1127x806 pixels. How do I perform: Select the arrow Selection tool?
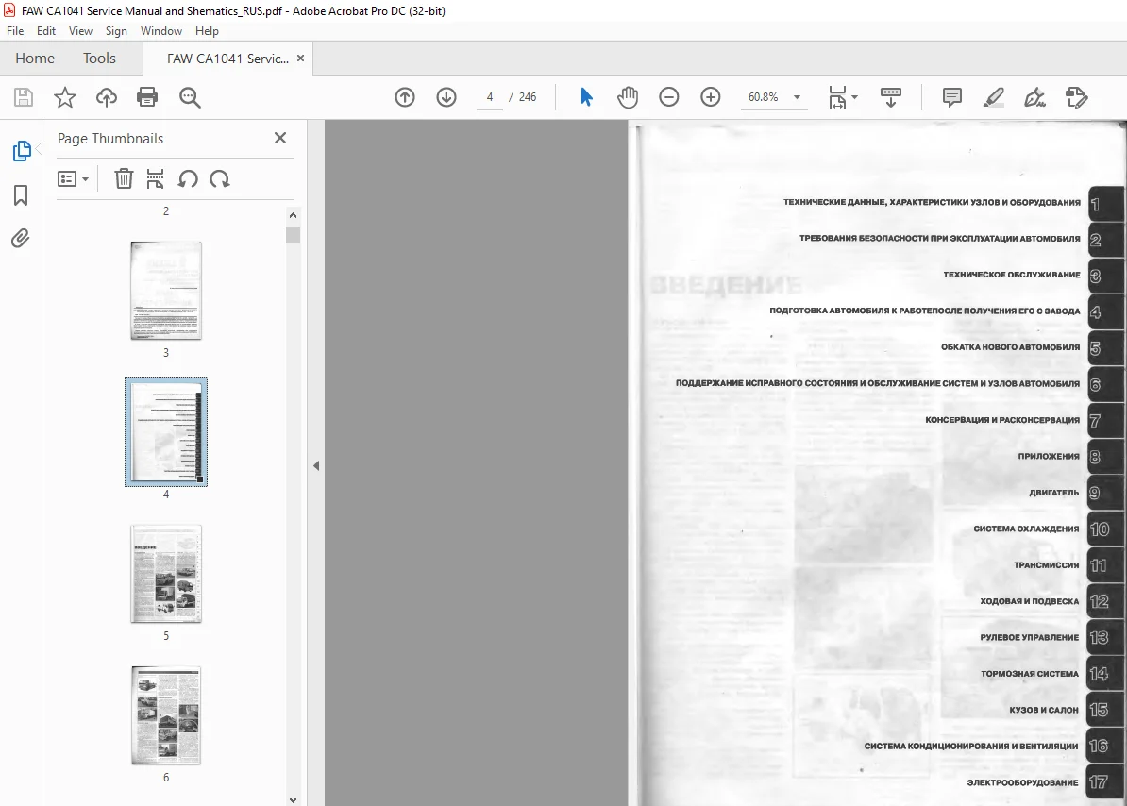[x=586, y=97]
